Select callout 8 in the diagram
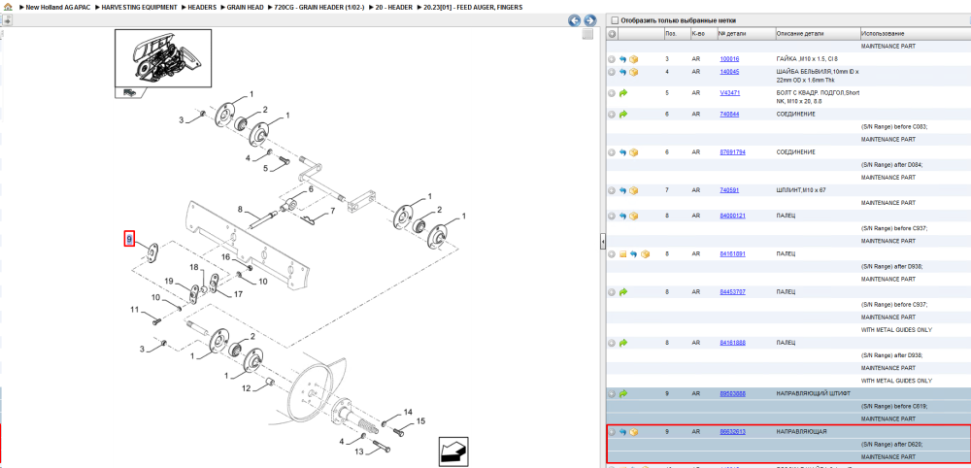Image resolution: width=971 pixels, height=468 pixels. pyautogui.click(x=240, y=209)
